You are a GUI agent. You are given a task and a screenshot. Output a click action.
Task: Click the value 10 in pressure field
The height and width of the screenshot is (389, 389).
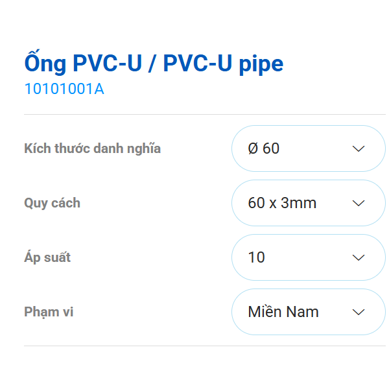[x=256, y=257]
